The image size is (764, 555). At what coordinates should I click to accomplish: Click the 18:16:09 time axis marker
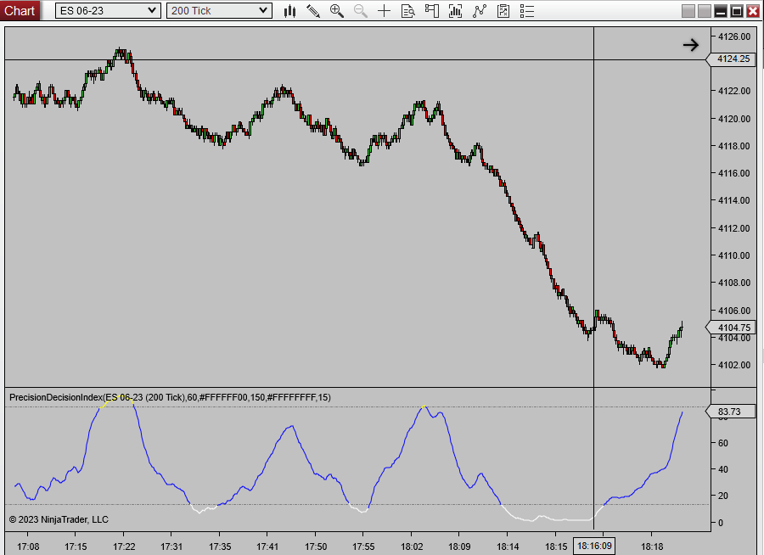pyautogui.click(x=594, y=546)
